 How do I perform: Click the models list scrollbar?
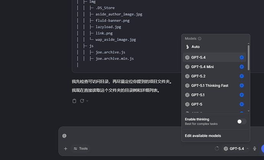click(x=249, y=58)
